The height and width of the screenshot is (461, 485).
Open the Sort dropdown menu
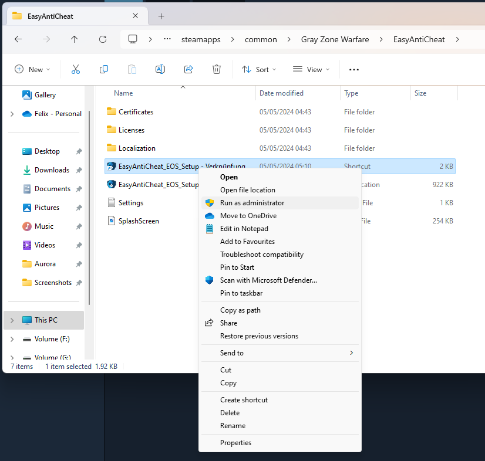(x=259, y=70)
